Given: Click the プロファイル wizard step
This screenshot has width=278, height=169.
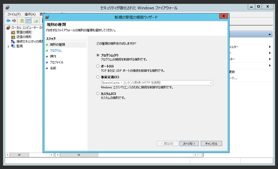Looking at the screenshot, I should [56, 62].
